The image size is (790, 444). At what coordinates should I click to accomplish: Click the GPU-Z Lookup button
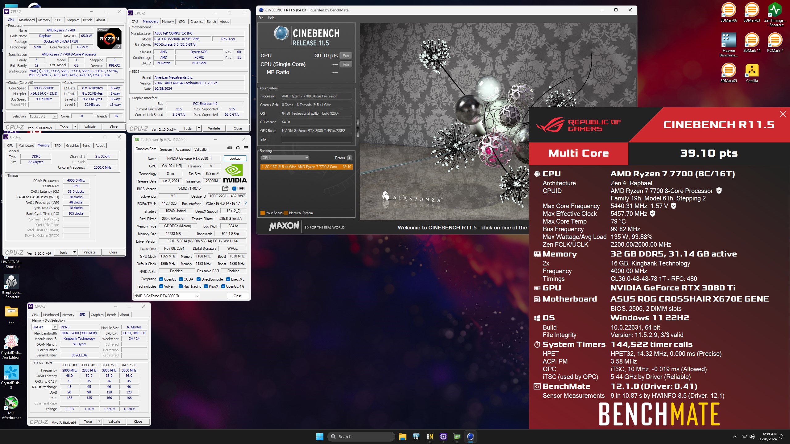[x=235, y=158]
